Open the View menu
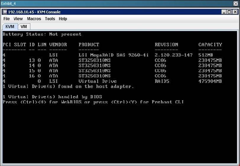 (x=18, y=19)
